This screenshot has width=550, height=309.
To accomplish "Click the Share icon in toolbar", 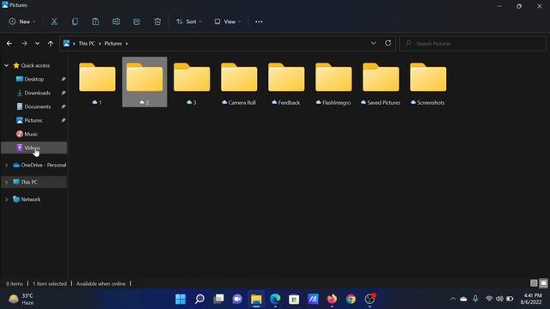I will pos(137,21).
